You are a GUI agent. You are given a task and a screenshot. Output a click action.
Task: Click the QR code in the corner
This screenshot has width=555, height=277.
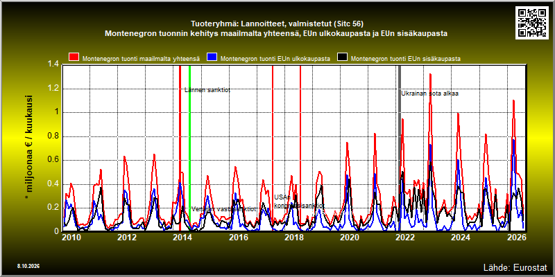533,22
